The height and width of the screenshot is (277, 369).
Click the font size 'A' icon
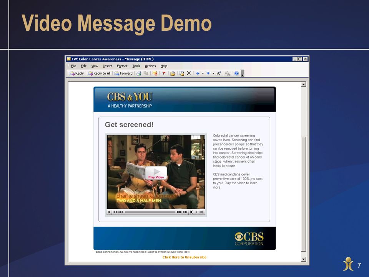[x=218, y=73]
